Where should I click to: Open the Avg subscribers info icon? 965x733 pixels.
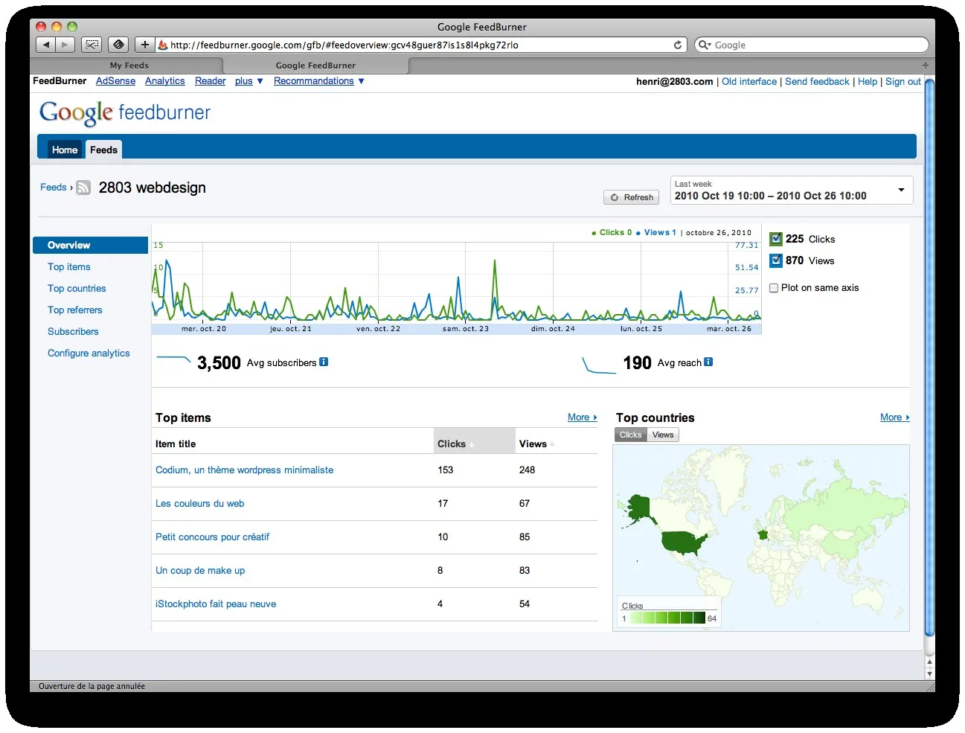(324, 362)
